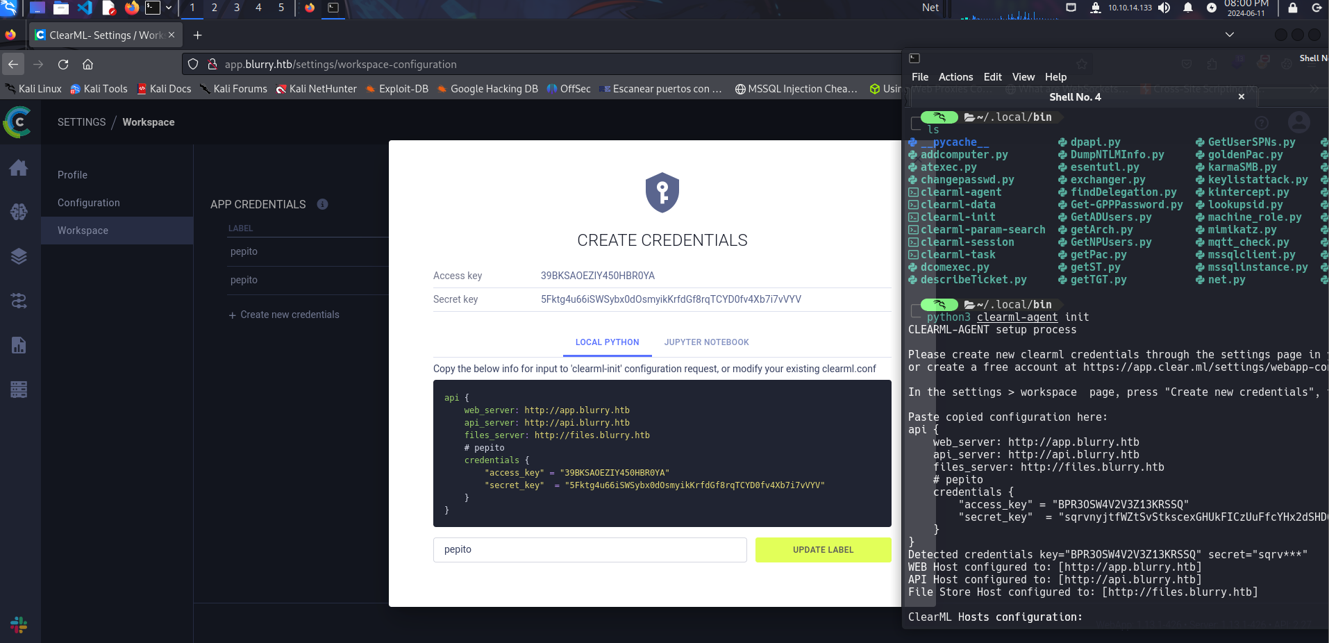Screen dimensions: 1329x643
Task: Lock the screen with padlock icon
Action: 1293,8
